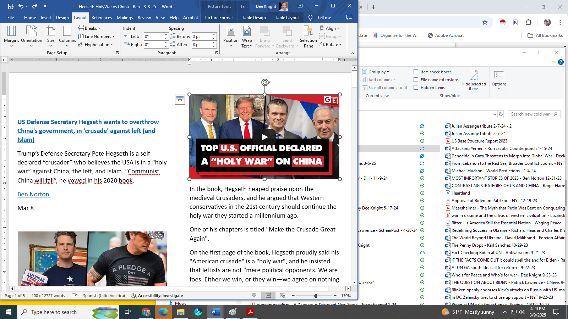The image size is (568, 319).
Task: Switch to Print Layout view in status bar
Action: pos(268,295)
